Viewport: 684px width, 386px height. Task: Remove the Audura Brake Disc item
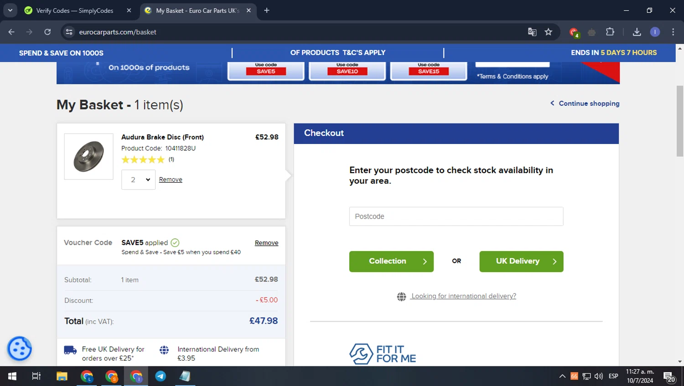point(171,180)
